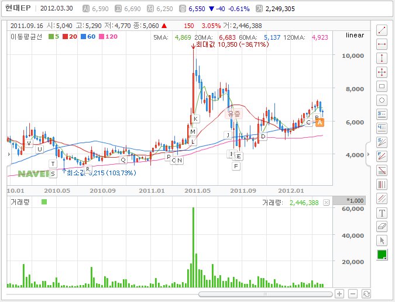Select the eraser tool
The image size is (395, 302).
pos(382,227)
